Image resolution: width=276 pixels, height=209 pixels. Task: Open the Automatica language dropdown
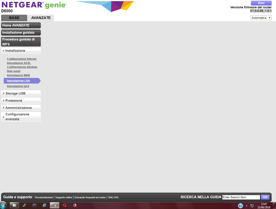(261, 18)
